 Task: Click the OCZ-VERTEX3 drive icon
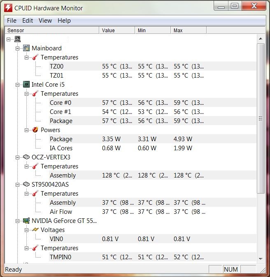26,157
